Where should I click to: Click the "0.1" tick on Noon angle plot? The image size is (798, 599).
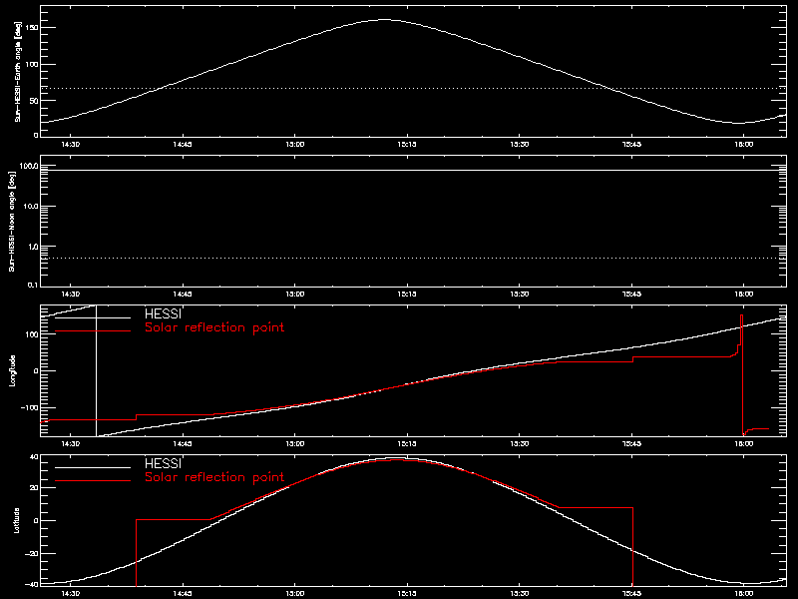click(32, 285)
